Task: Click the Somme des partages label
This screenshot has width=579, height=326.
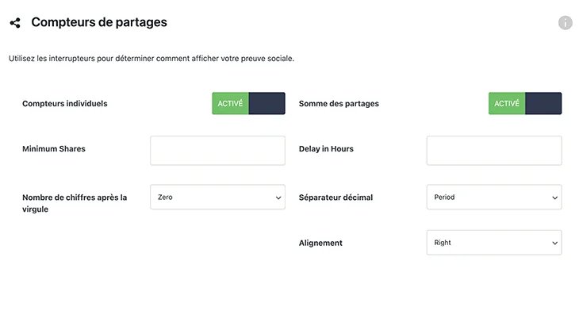Action: (339, 104)
